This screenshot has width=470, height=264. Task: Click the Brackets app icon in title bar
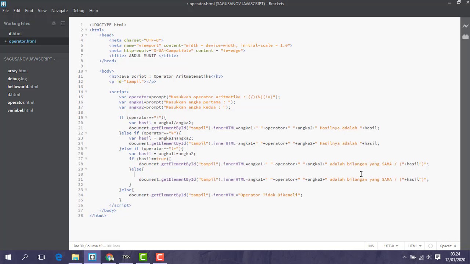pyautogui.click(x=3, y=4)
